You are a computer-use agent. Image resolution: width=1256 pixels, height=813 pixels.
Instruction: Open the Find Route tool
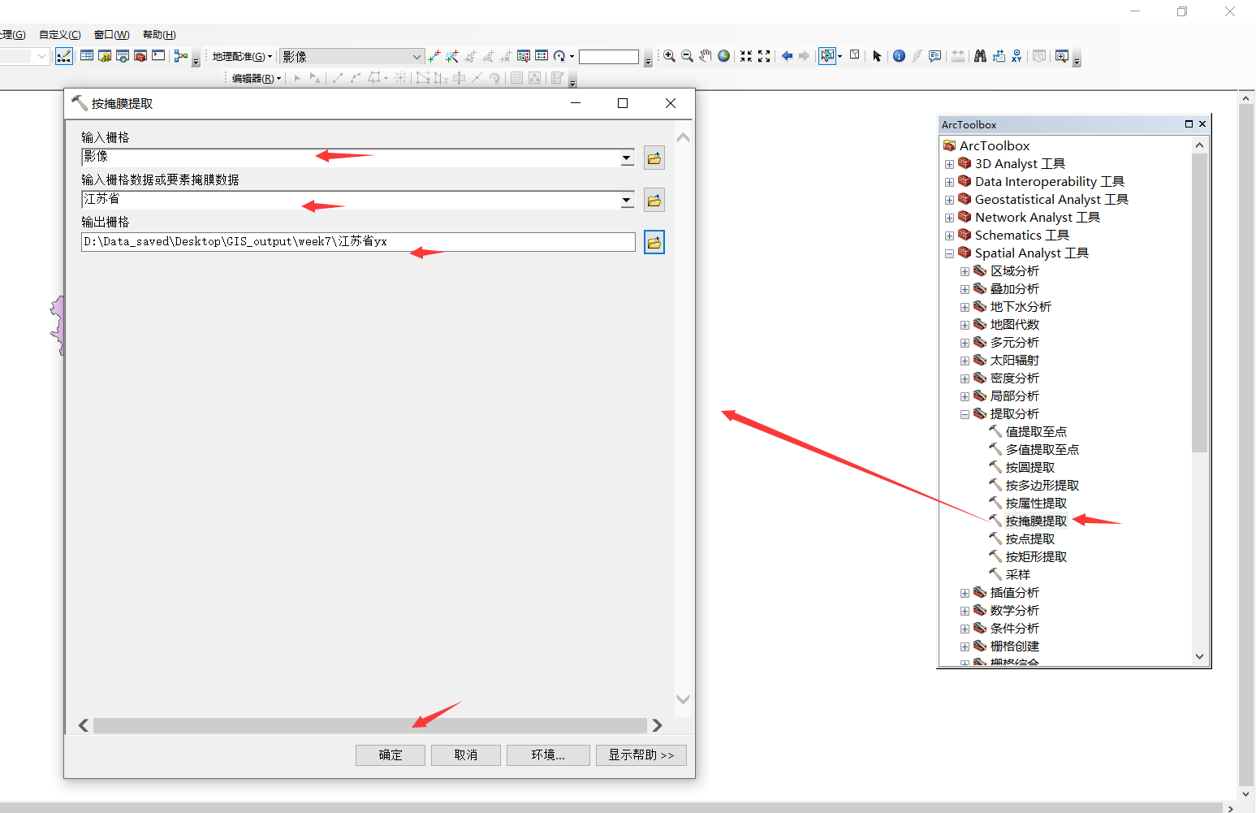point(999,56)
